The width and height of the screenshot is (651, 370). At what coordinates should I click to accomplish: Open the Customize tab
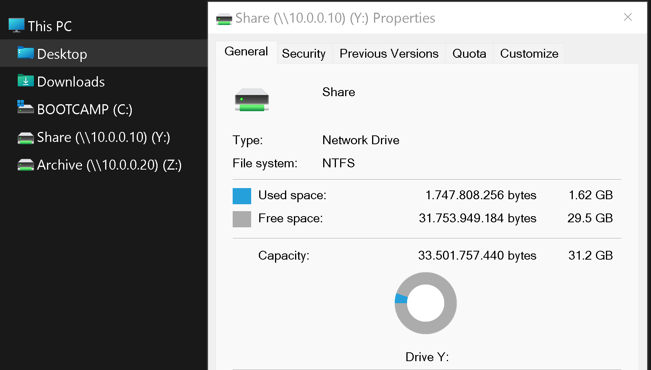tap(529, 53)
